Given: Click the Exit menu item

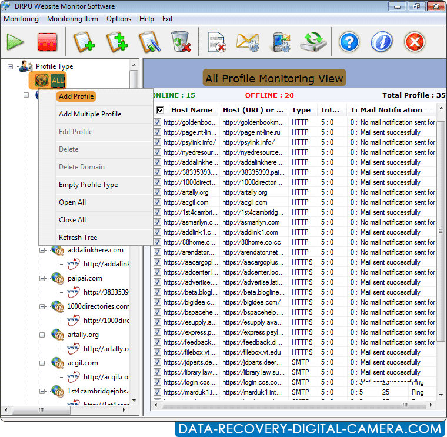Looking at the screenshot, I should 168,19.
